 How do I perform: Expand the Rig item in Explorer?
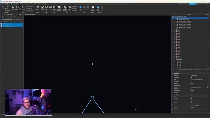point(174,58)
